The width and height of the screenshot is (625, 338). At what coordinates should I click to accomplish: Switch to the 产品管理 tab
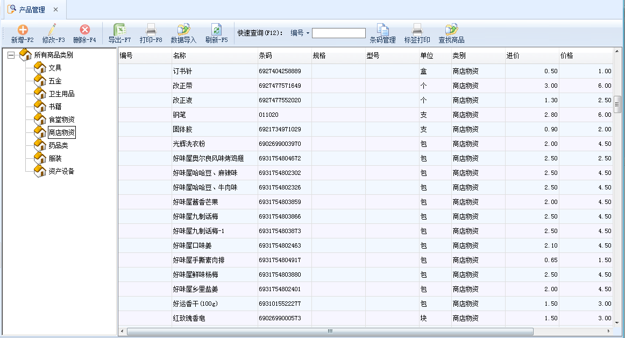pyautogui.click(x=32, y=10)
